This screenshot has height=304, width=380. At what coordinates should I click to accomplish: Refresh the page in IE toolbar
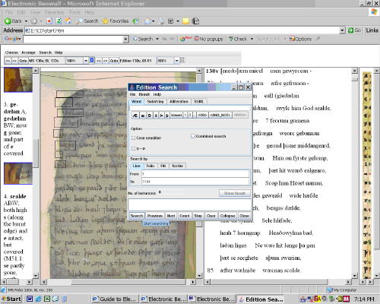(x=59, y=21)
